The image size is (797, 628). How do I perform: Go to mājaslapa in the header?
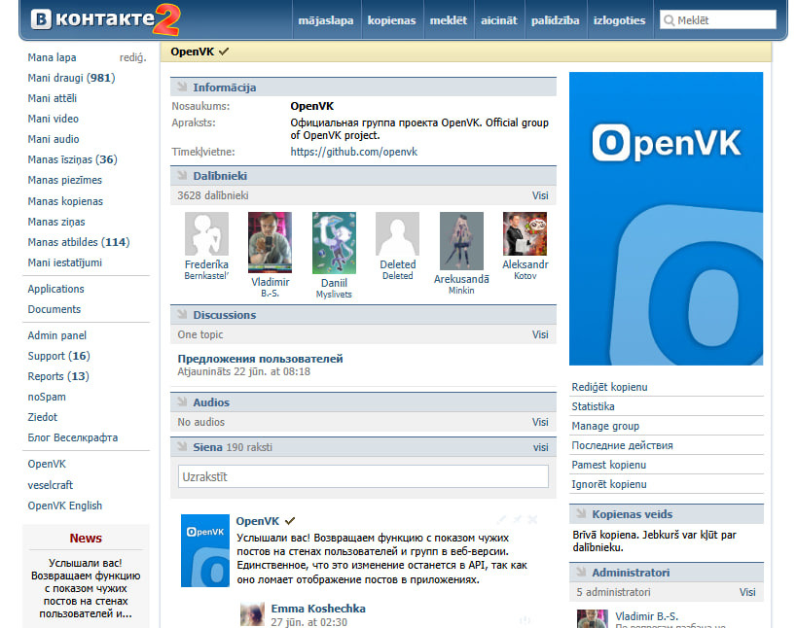[x=326, y=20]
